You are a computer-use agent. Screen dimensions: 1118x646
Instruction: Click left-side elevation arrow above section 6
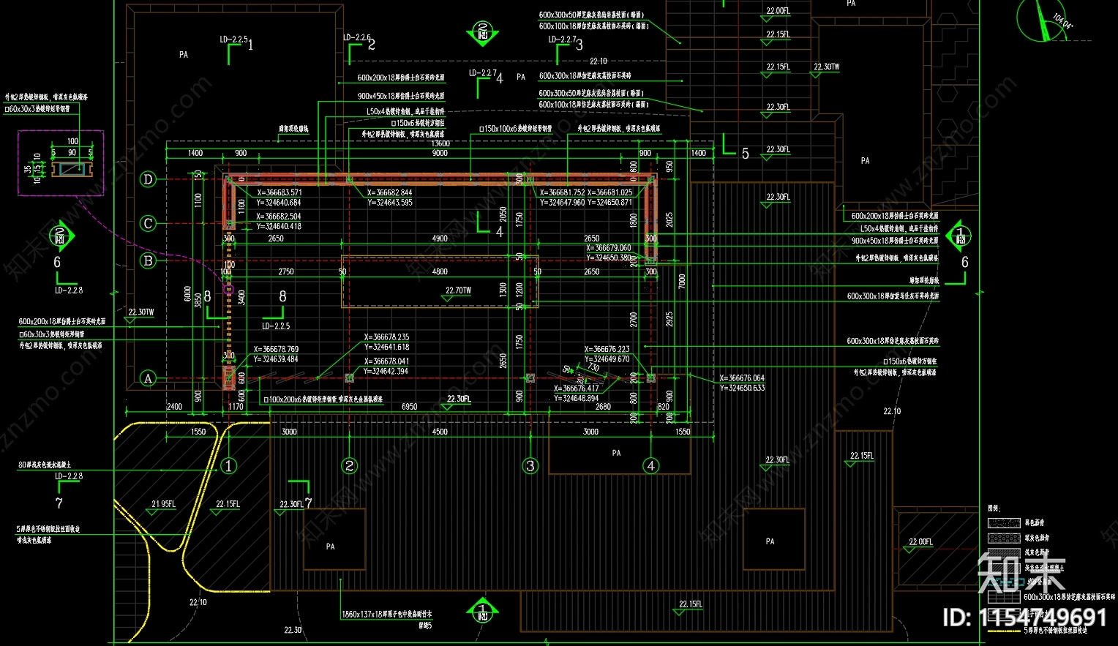[61, 236]
